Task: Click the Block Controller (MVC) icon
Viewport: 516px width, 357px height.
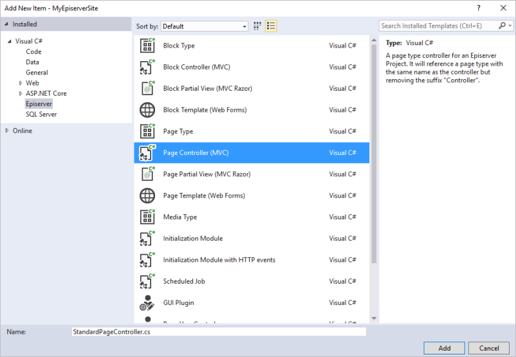Action: coord(147,67)
